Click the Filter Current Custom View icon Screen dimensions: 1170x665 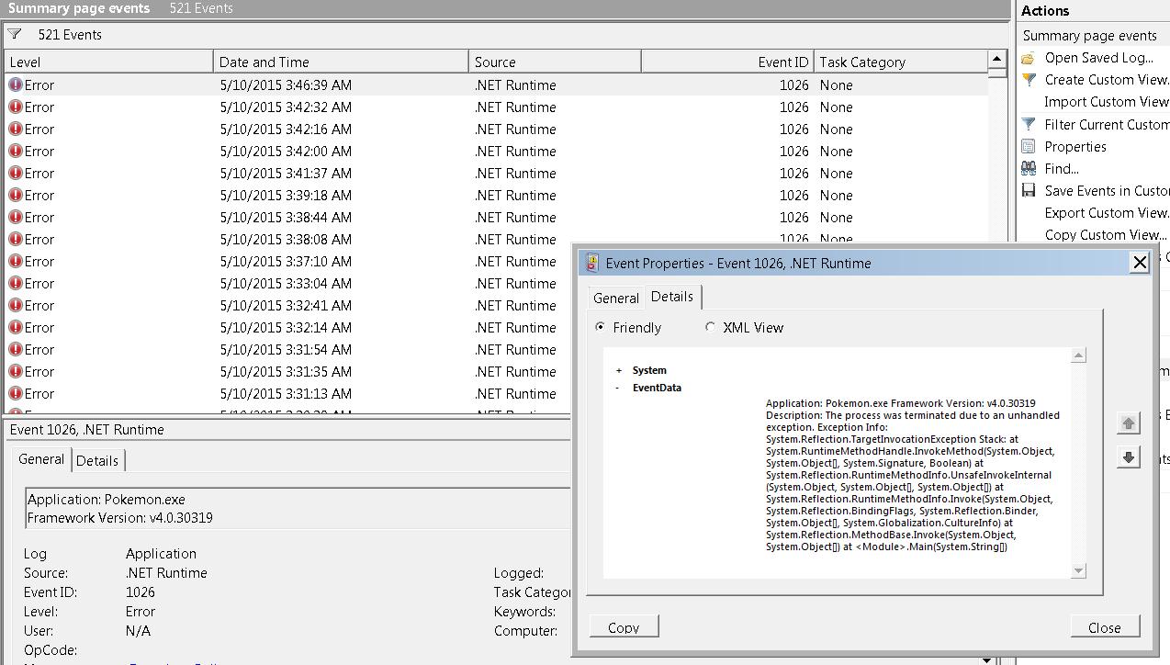pos(1029,124)
